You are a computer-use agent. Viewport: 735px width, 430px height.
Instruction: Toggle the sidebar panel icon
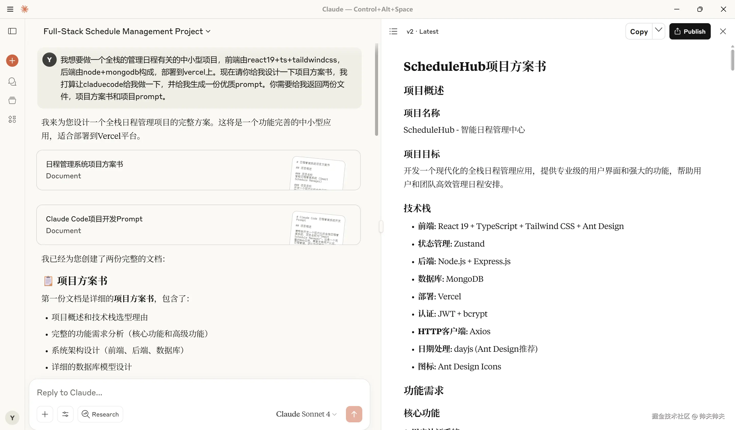click(12, 31)
